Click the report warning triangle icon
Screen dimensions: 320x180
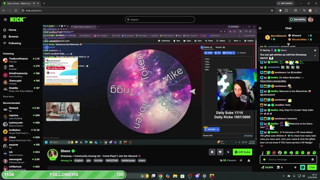click(x=249, y=160)
